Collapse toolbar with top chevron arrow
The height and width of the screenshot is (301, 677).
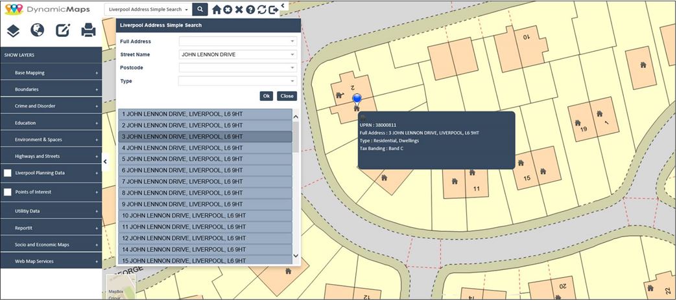(x=282, y=6)
